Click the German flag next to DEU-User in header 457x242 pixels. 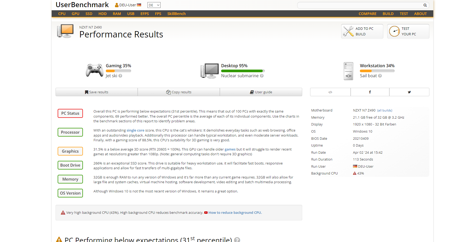(x=139, y=5)
